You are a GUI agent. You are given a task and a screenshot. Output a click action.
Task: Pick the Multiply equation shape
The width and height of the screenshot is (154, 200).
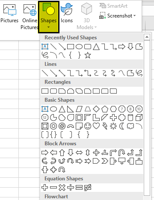click(x=62, y=188)
